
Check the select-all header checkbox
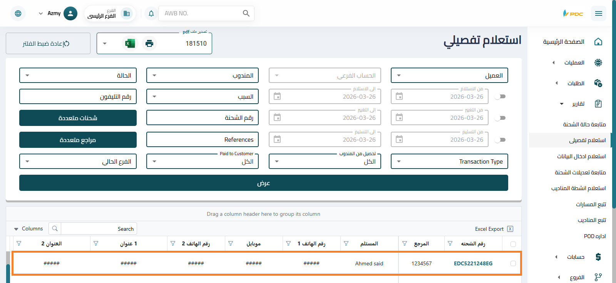(x=513, y=244)
